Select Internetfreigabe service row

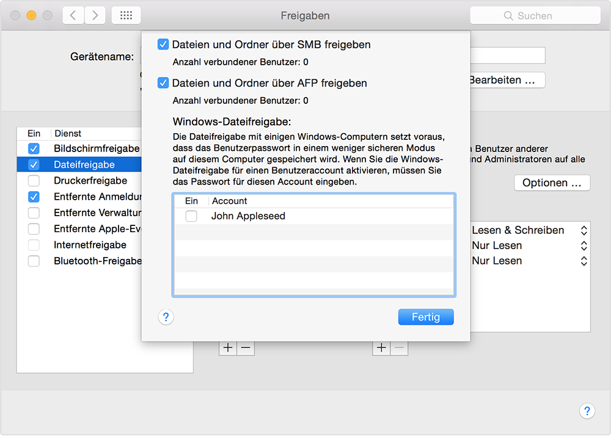click(x=90, y=245)
